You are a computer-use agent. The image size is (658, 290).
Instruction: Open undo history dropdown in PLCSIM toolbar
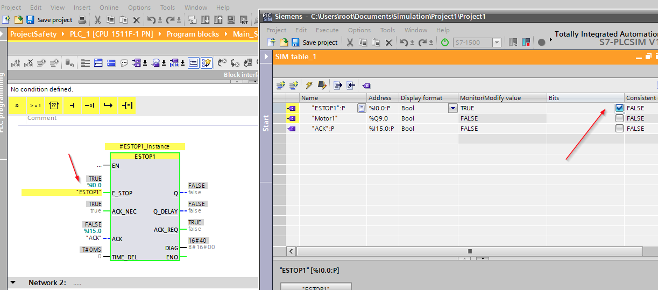point(413,43)
